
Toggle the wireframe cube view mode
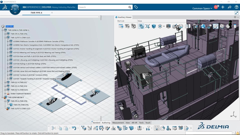click(x=160, y=26)
